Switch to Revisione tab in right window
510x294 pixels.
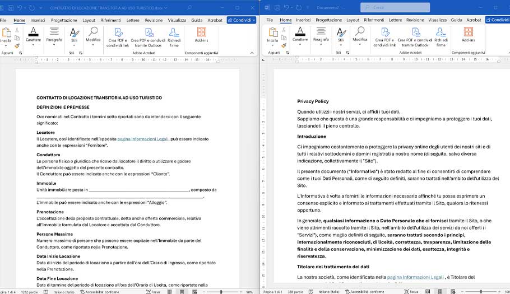tap(415, 20)
